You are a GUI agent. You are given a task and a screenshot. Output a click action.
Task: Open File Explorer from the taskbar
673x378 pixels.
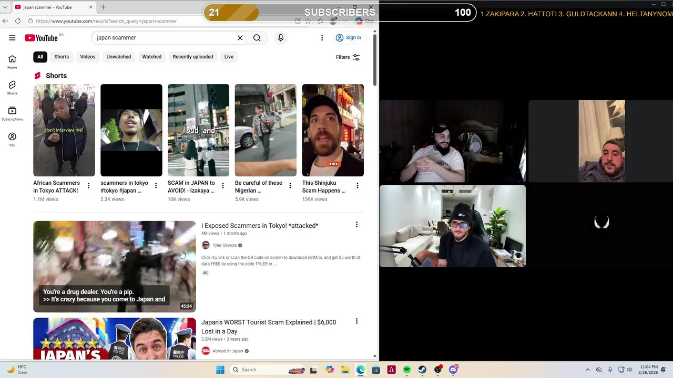[x=345, y=370]
